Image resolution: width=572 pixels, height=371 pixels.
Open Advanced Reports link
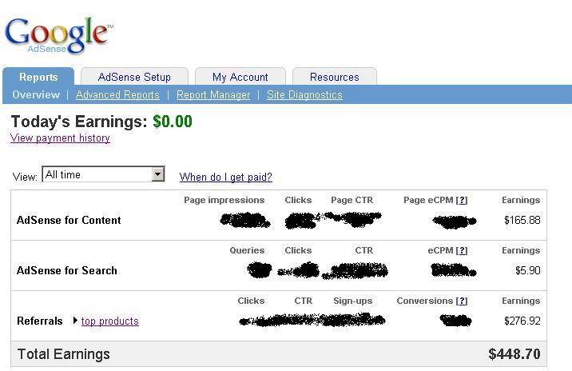[117, 94]
